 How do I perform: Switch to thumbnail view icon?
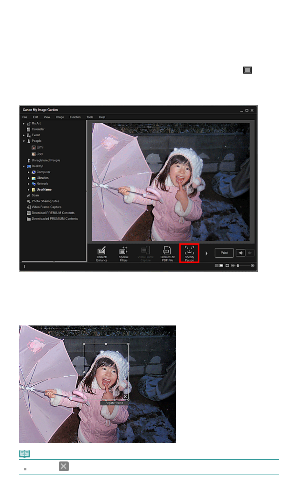coord(216,266)
